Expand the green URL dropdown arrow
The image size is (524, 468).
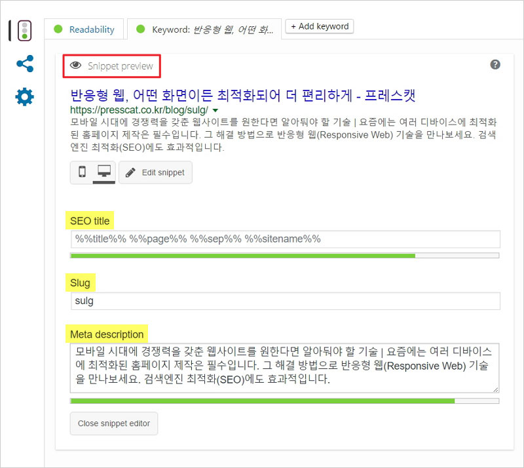215,110
